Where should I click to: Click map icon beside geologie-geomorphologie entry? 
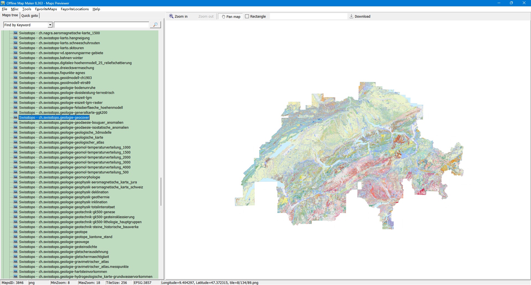pos(15,177)
